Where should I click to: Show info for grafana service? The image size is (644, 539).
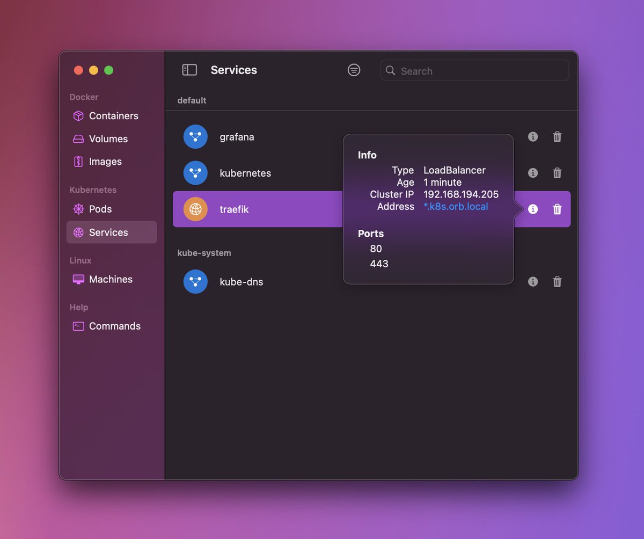(533, 137)
